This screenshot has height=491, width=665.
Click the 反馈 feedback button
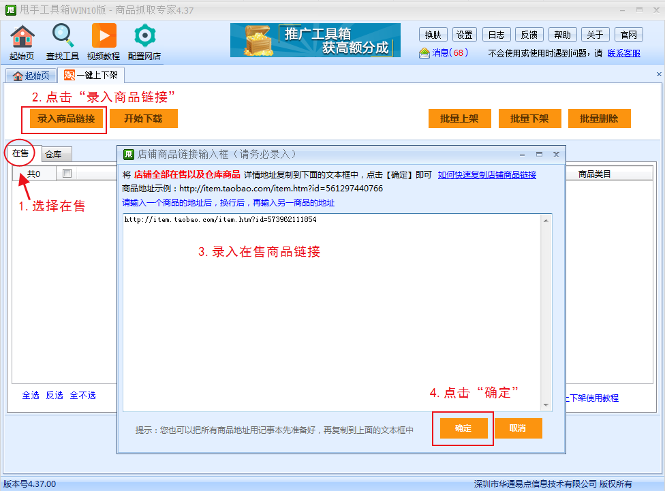(529, 35)
